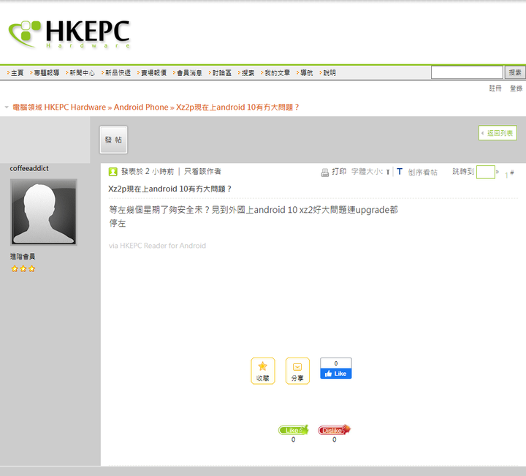This screenshot has width=526, height=476.
Task: Follow the Xz2p thread title breadcrumb
Action: coord(237,107)
